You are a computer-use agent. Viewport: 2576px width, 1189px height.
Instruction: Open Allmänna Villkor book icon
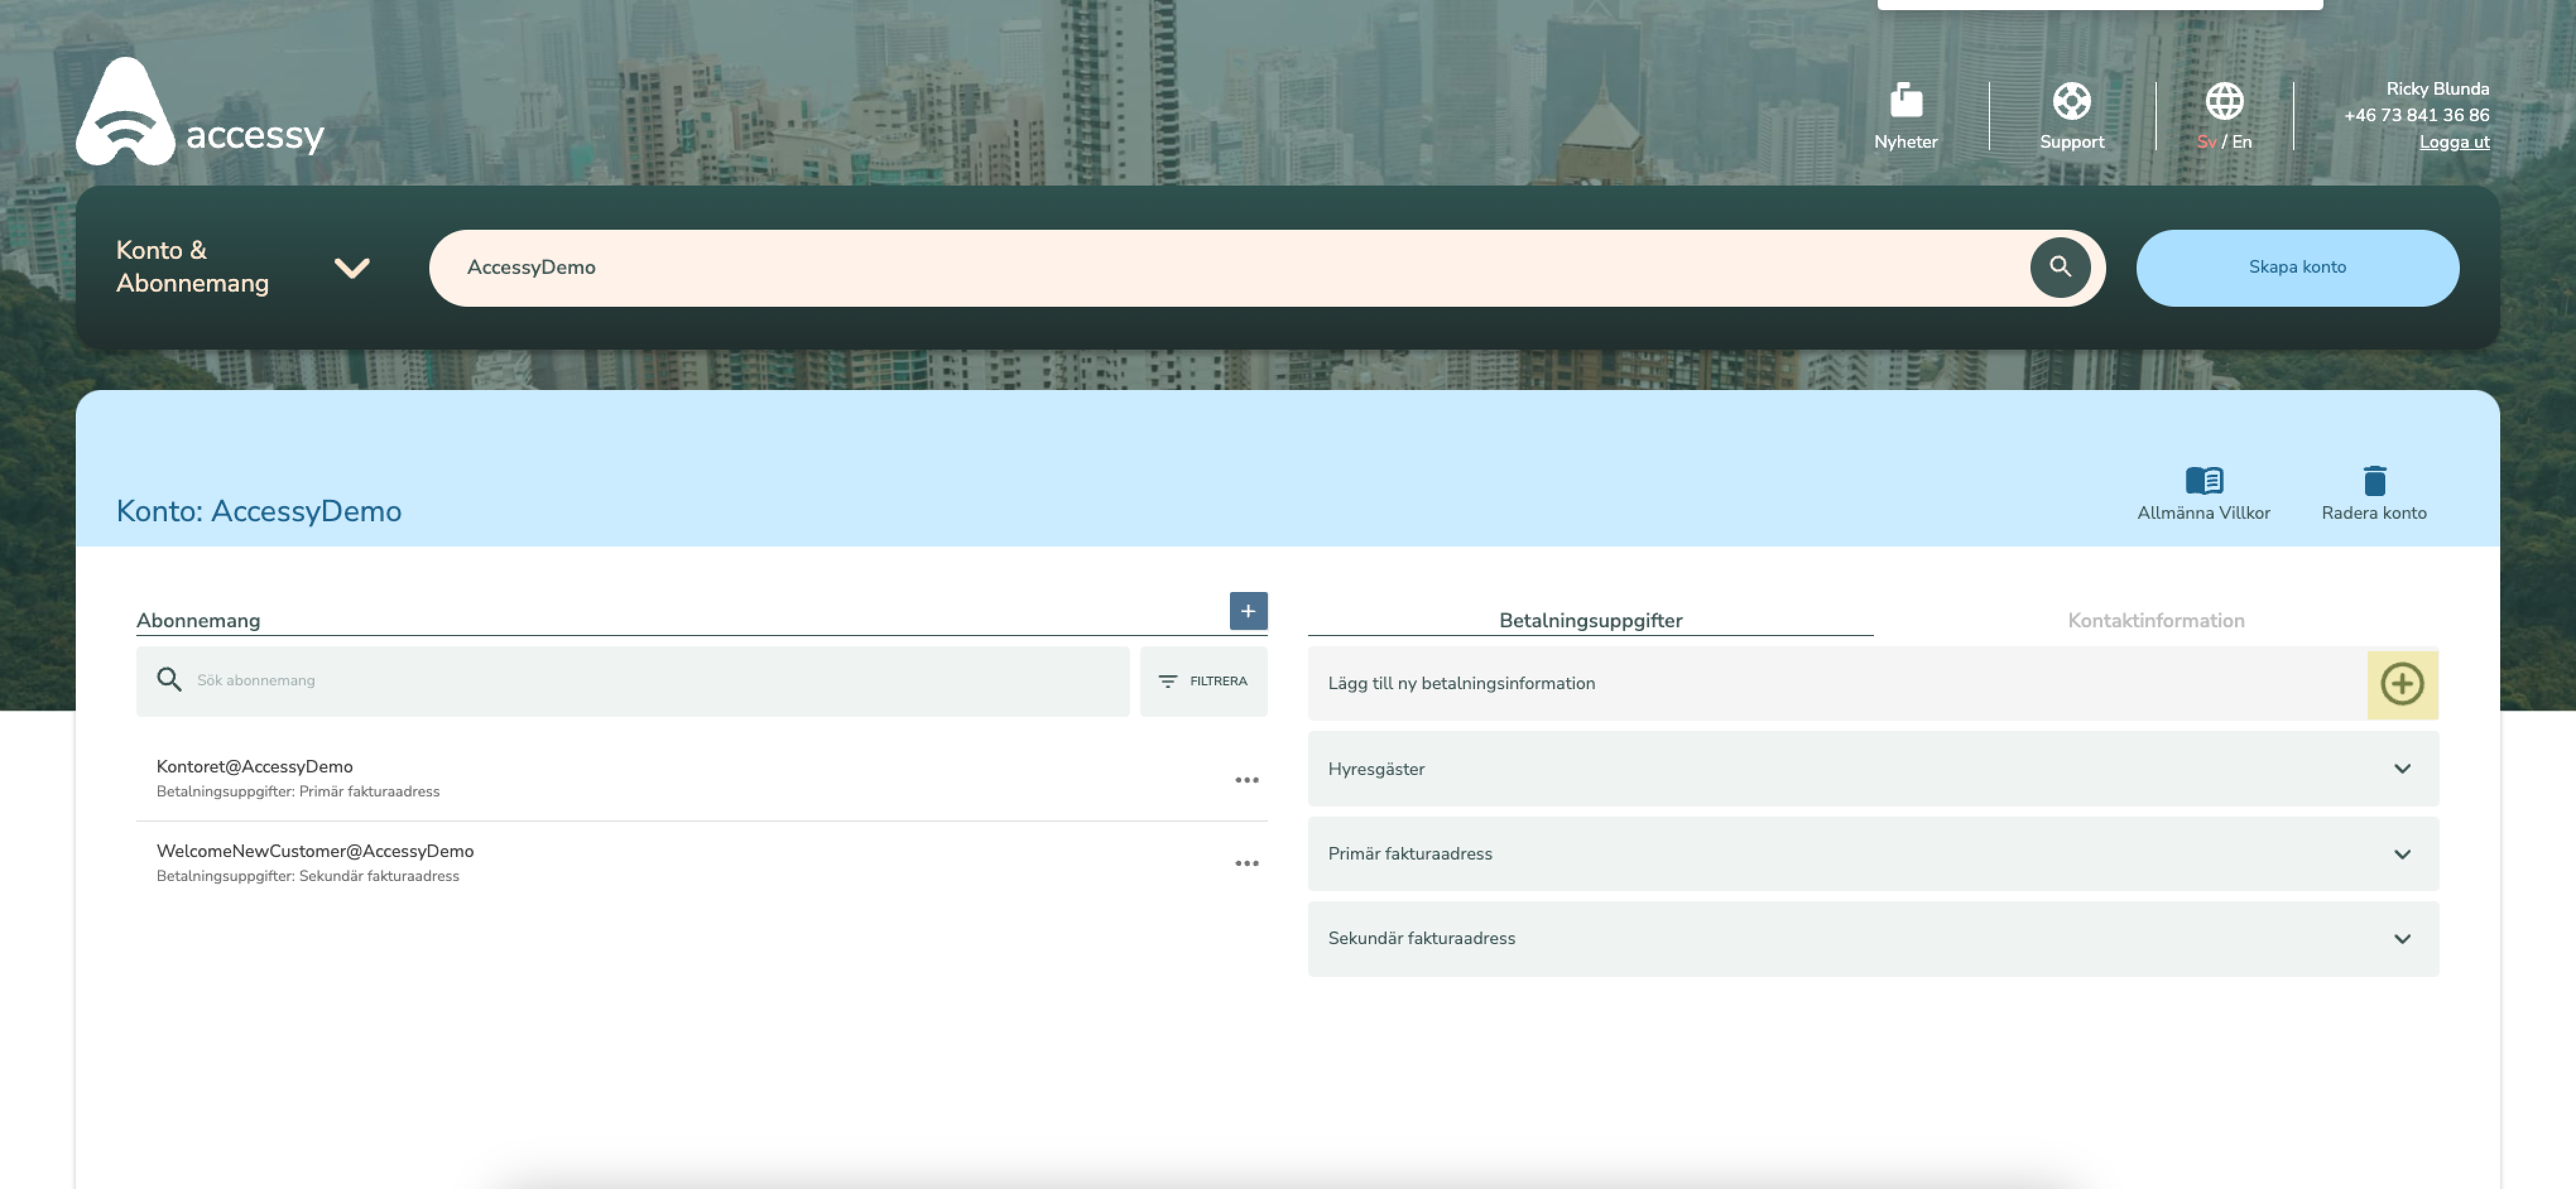pyautogui.click(x=2203, y=481)
